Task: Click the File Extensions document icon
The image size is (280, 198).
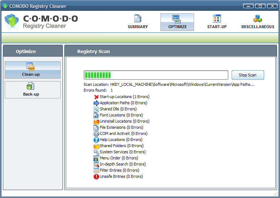Action: click(96, 128)
